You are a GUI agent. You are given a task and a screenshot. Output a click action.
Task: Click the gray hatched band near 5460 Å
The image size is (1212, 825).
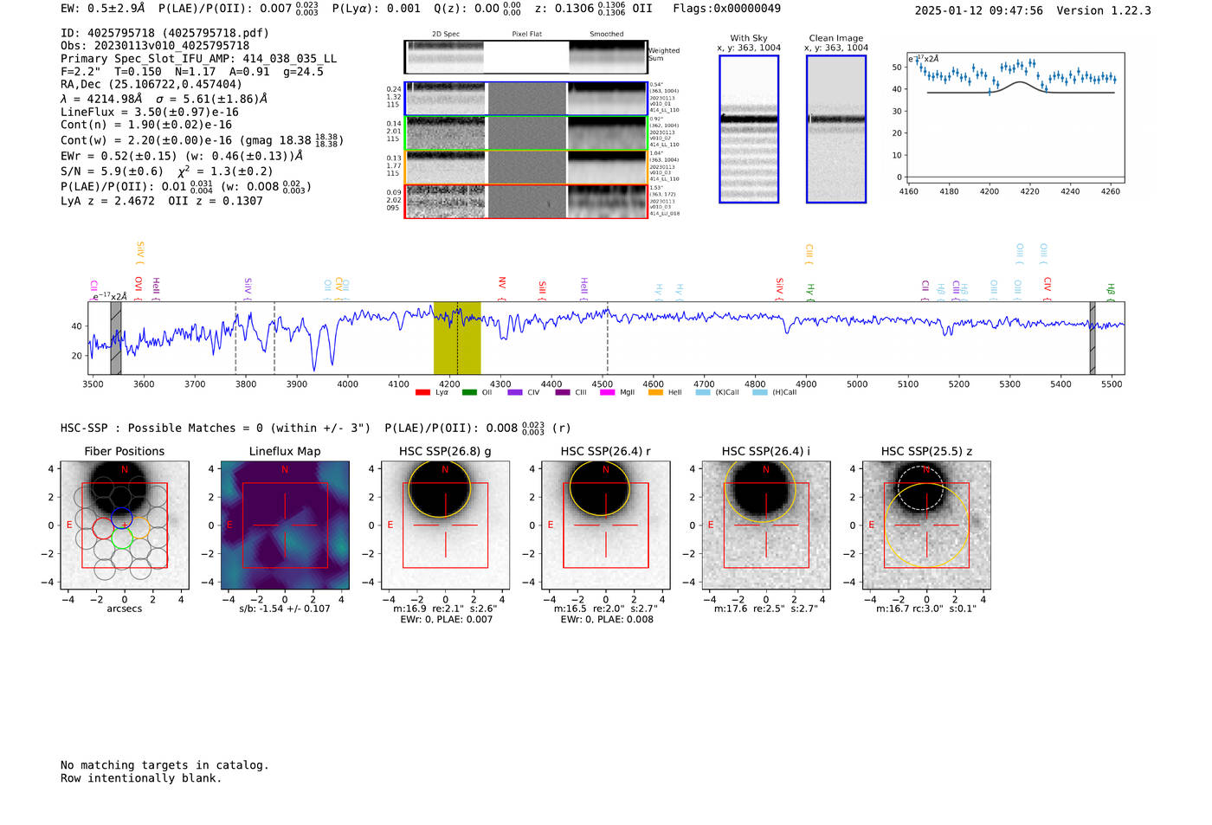[1093, 338]
